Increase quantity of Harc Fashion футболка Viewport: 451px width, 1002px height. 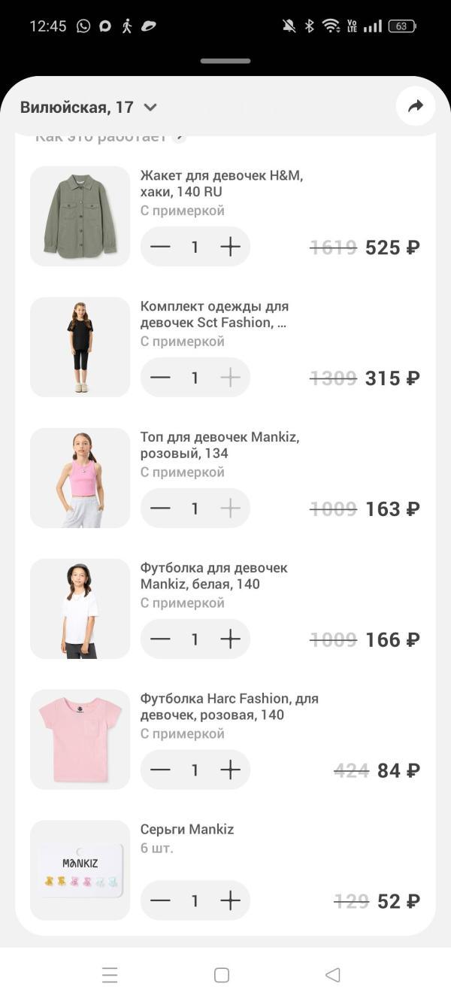click(230, 770)
